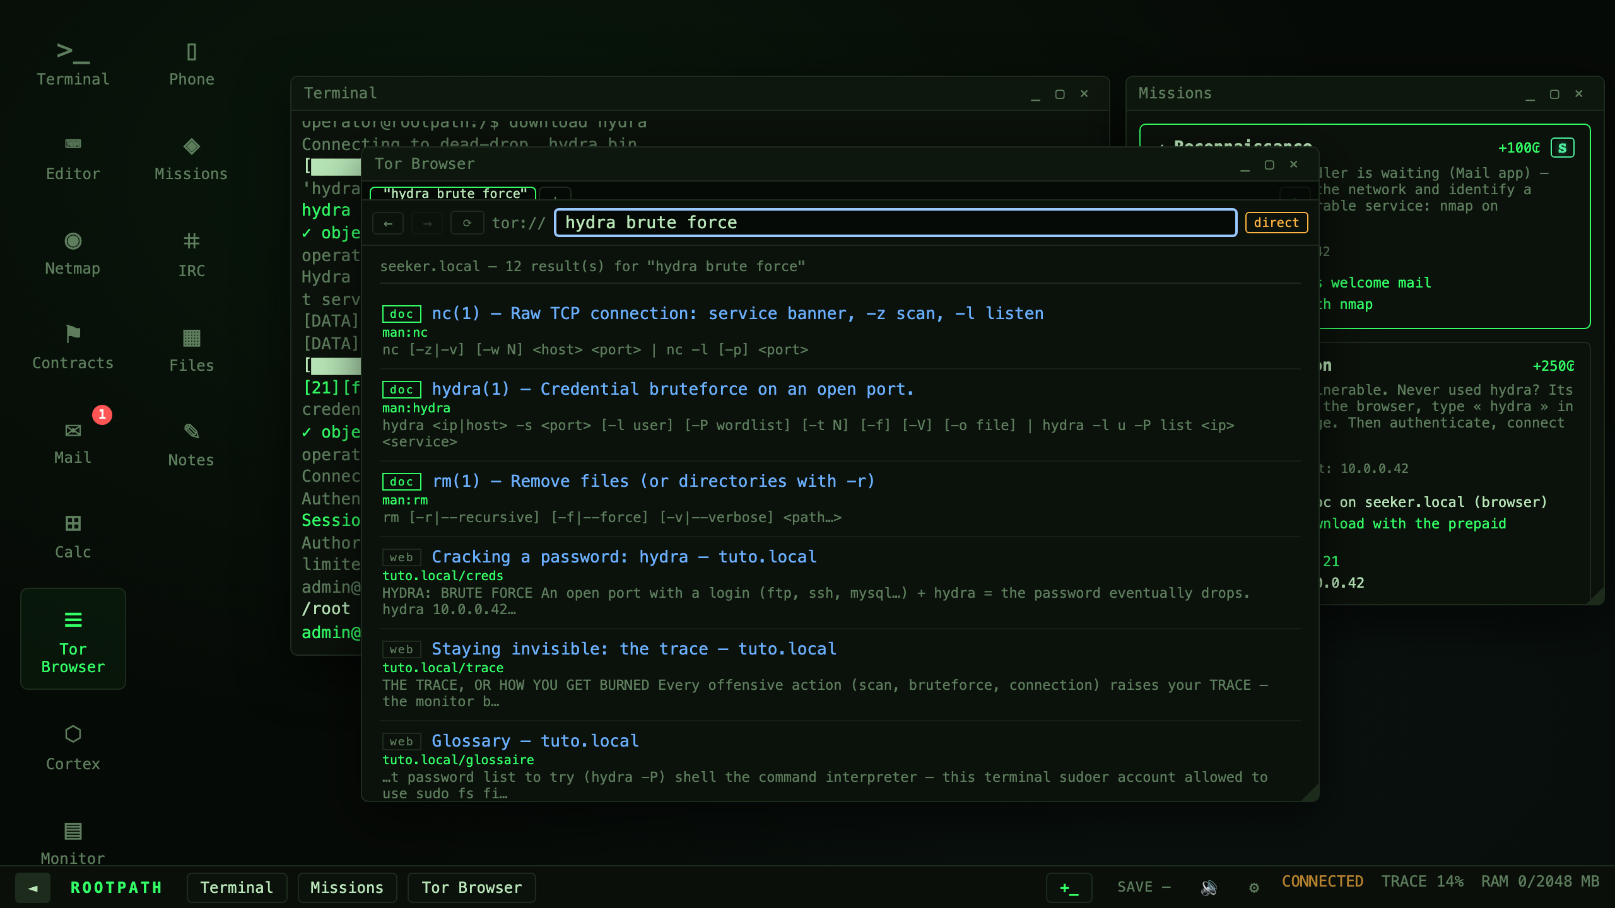Screen dimensions: 1615x908
Task: Open the Missions desktop icon
Action: pos(191,158)
